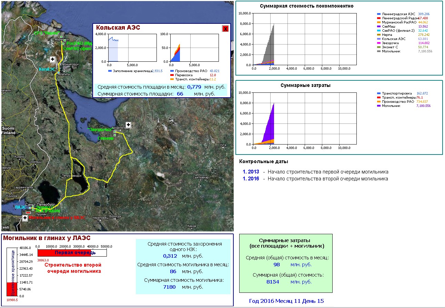Close the Кольская АЭС info popup

pyautogui.click(x=225, y=29)
